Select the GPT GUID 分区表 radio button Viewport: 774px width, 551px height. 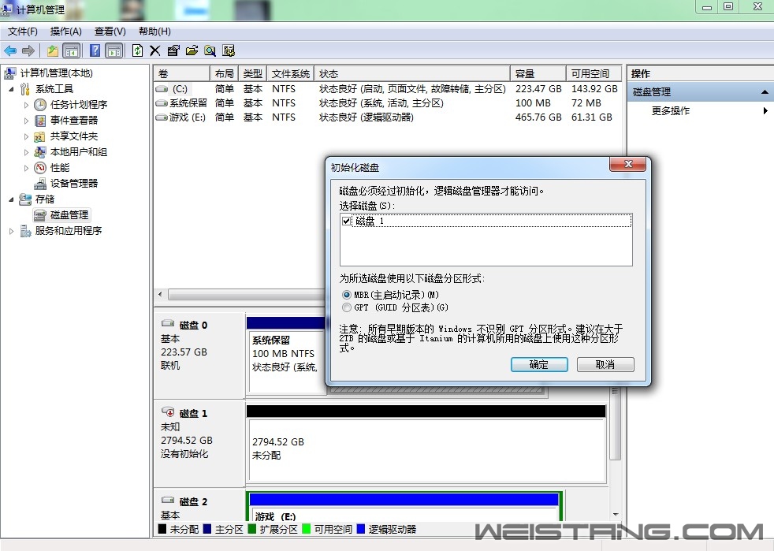pyautogui.click(x=345, y=307)
